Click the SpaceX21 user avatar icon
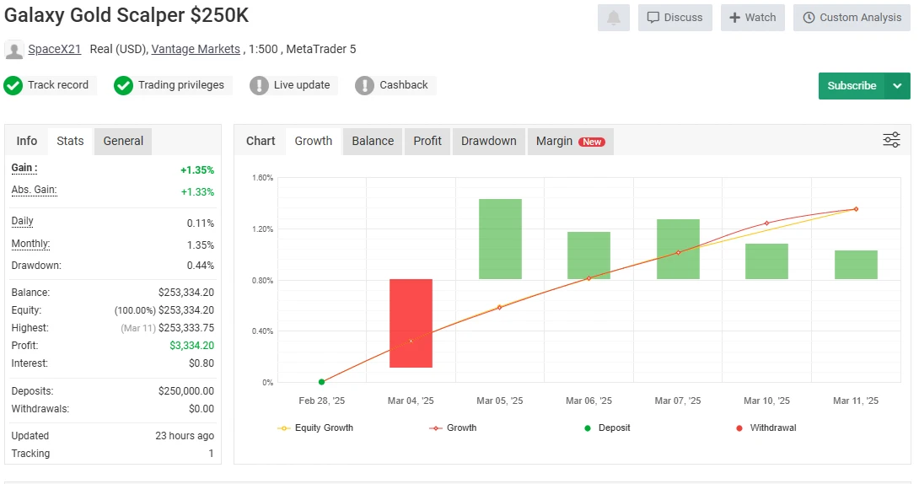The height and width of the screenshot is (484, 919). [x=14, y=50]
